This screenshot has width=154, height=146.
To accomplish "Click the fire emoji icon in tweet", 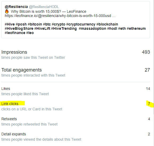I will coord(7,11).
